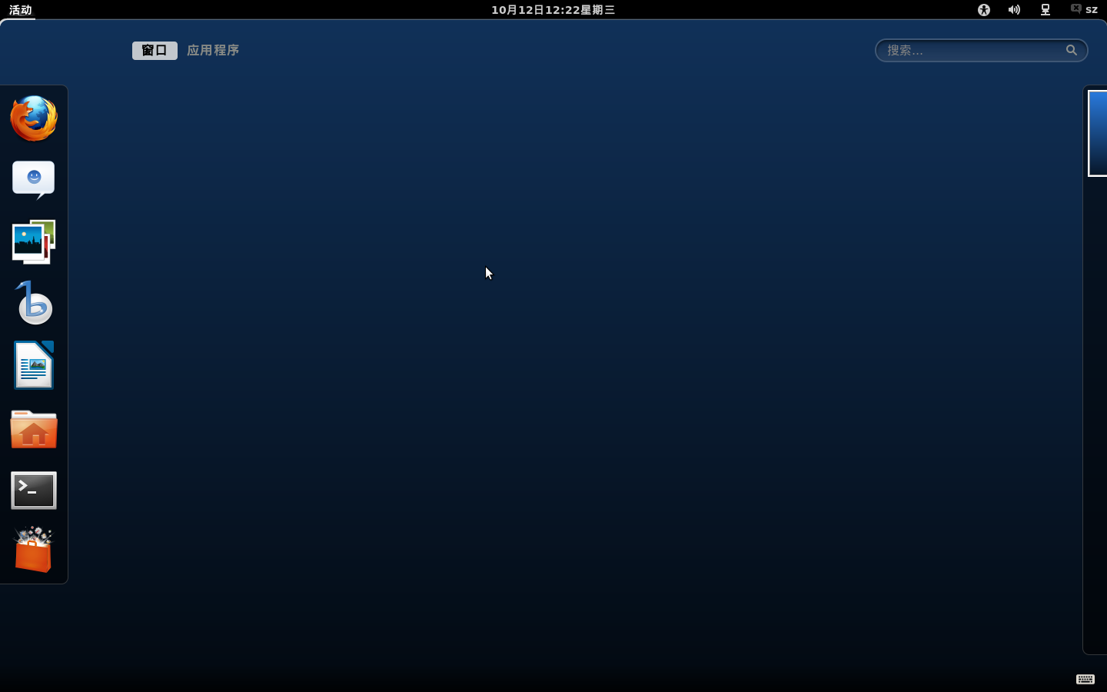This screenshot has height=692, width=1107.
Task: Launch the Terminal application
Action: (34, 490)
